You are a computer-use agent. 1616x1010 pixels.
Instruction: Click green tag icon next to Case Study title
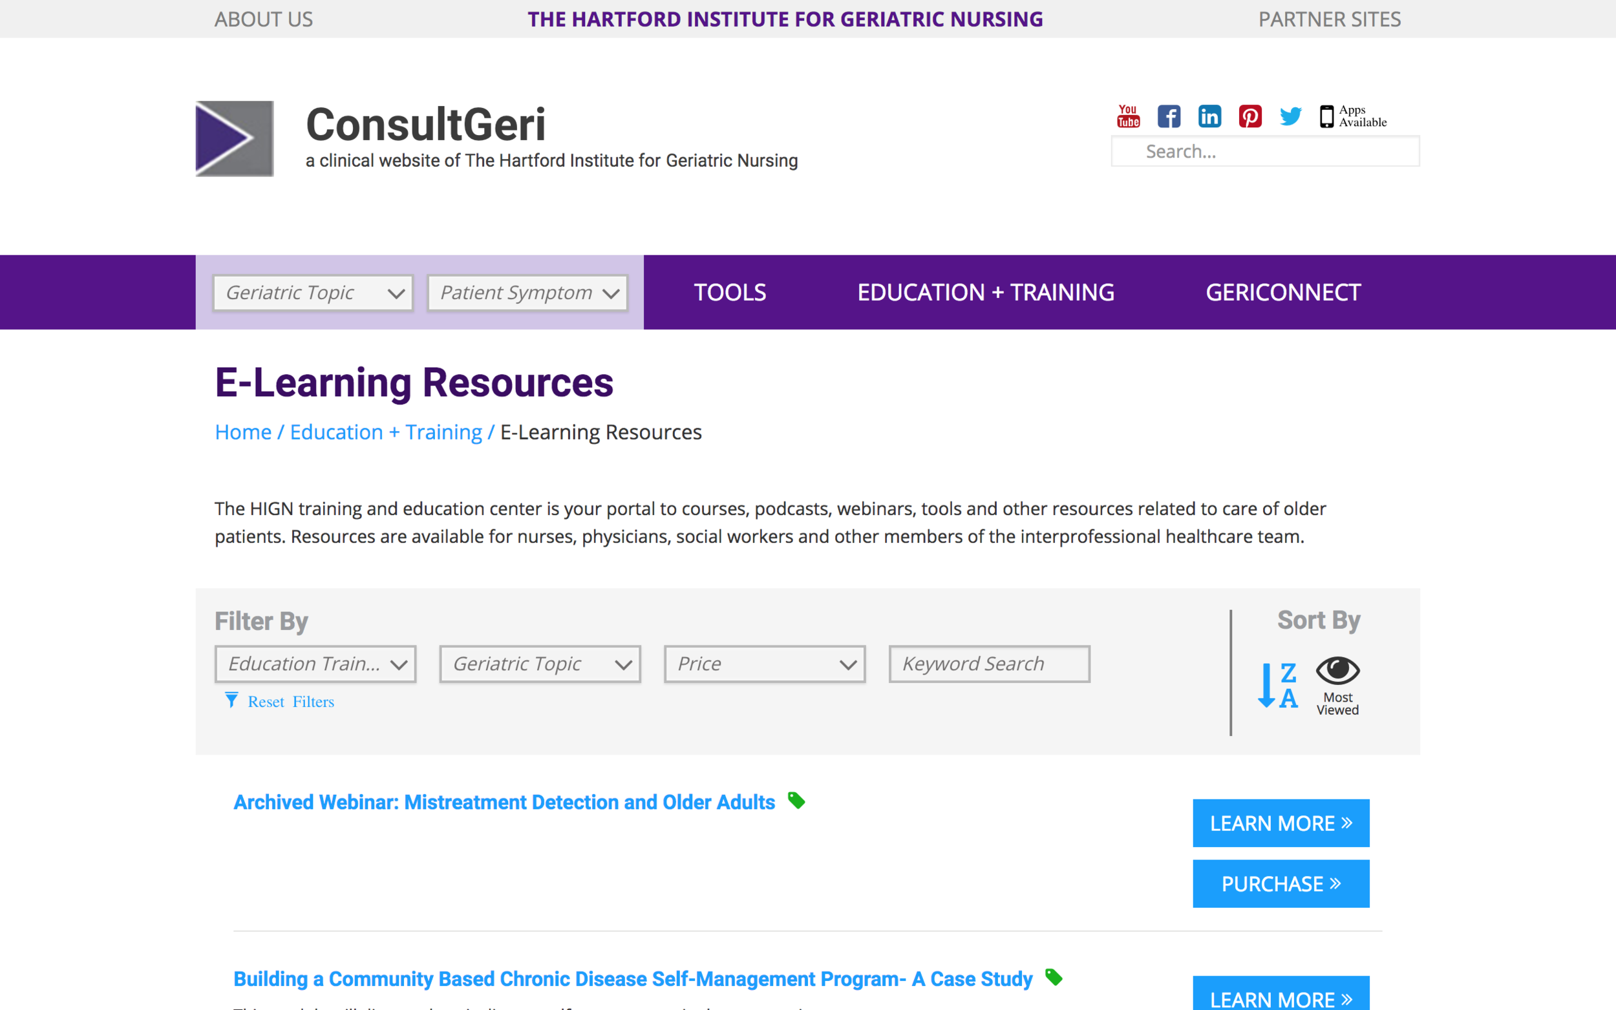(x=1054, y=977)
